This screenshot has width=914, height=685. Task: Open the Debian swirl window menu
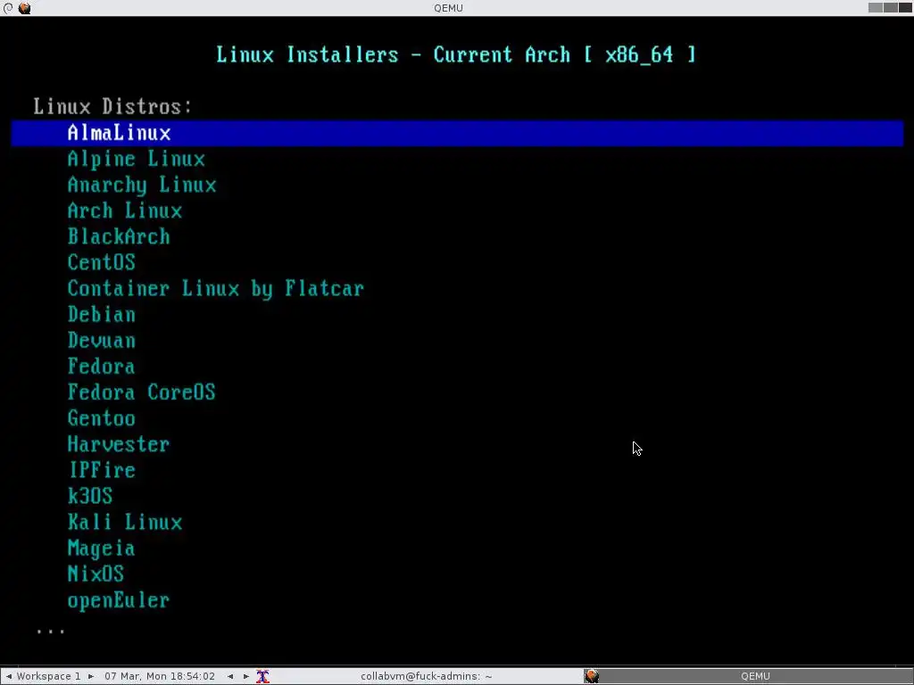[x=8, y=8]
